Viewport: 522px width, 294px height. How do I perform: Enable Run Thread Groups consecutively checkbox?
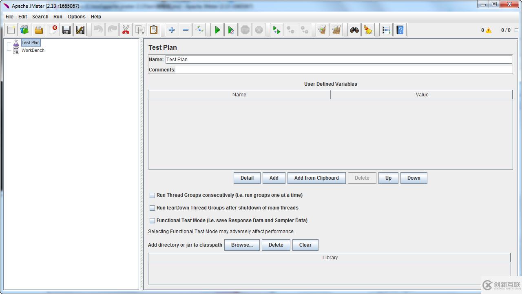click(x=153, y=196)
